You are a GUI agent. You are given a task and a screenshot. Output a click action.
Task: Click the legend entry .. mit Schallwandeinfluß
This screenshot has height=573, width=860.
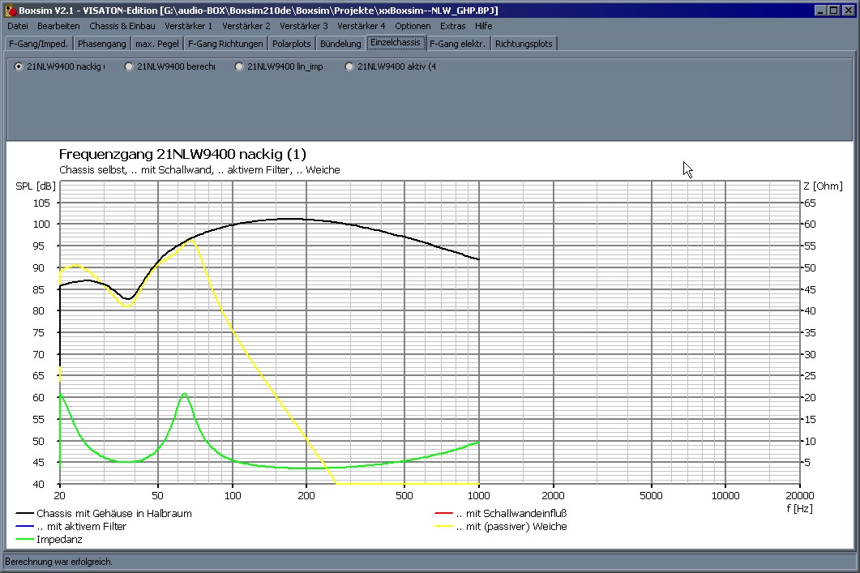tap(511, 514)
